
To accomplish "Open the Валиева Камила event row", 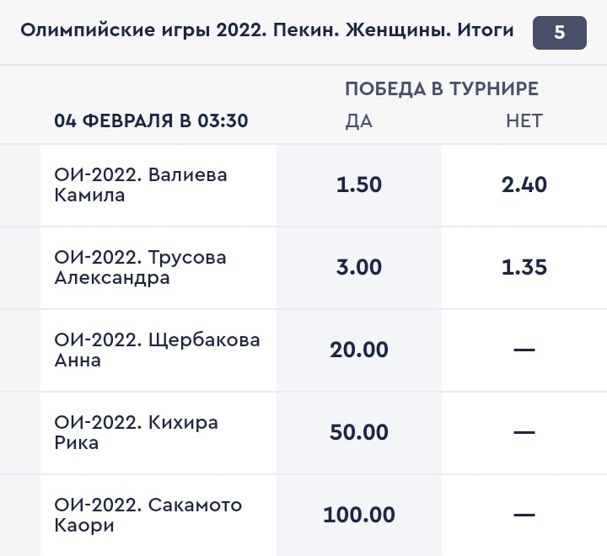I will point(141,184).
